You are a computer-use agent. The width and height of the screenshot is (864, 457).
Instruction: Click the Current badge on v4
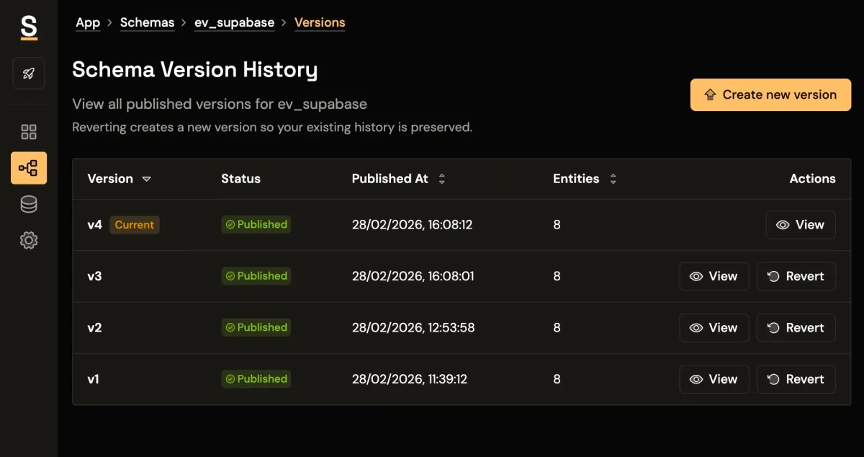click(x=135, y=225)
